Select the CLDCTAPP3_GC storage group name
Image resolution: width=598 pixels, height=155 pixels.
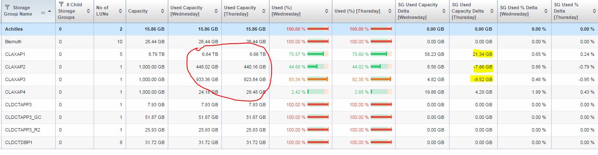23,118
